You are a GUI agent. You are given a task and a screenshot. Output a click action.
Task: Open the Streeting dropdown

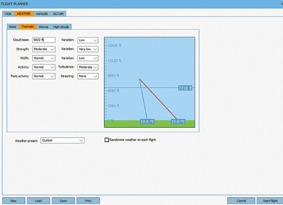click(x=88, y=76)
